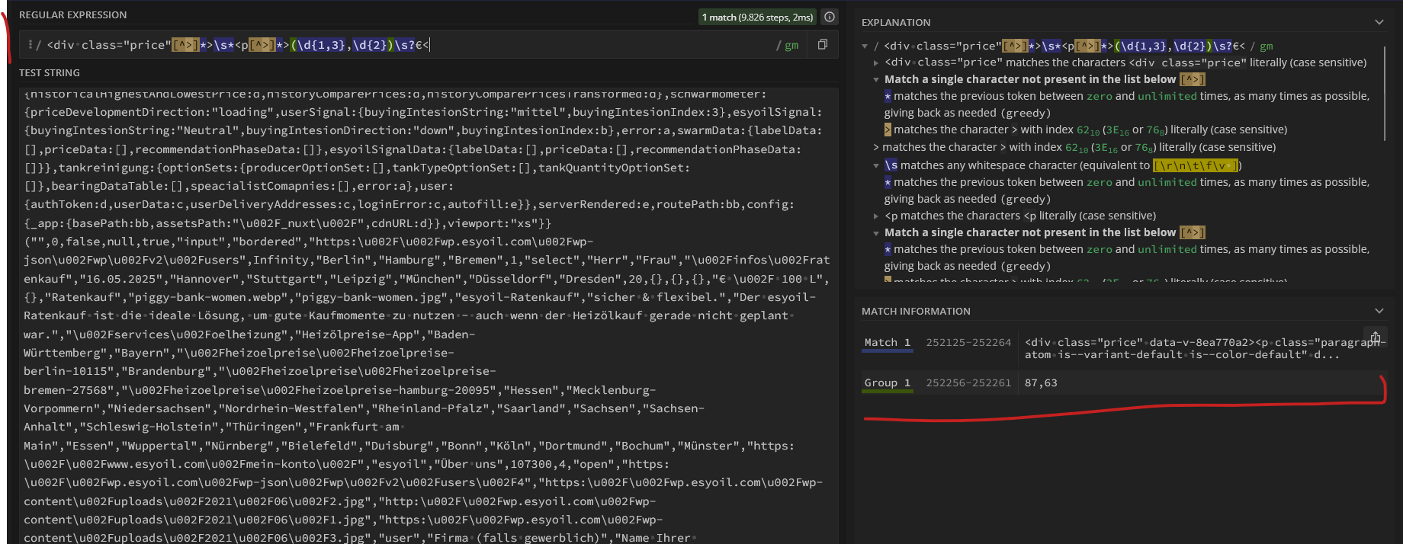The image size is (1403, 544).
Task: Collapse the first 'Match a single character' node
Action: pyautogui.click(x=876, y=80)
